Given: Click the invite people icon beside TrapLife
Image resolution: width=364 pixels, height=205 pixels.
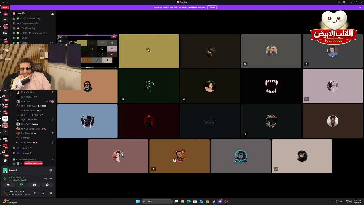Looking at the screenshot, I should [53, 13].
